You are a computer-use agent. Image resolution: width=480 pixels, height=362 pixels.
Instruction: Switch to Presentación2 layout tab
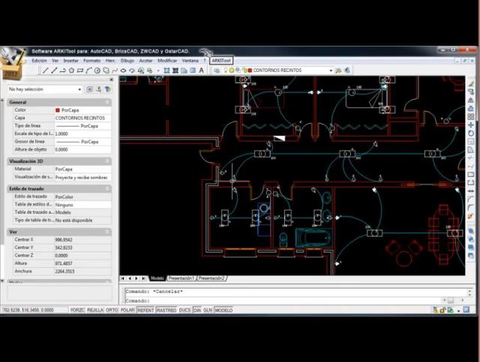pos(211,279)
